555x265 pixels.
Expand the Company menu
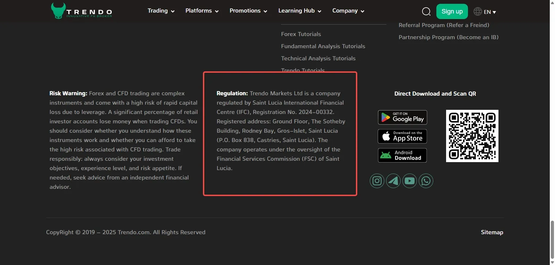point(348,11)
